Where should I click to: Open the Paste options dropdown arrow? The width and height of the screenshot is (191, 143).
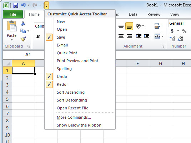coord(11,40)
